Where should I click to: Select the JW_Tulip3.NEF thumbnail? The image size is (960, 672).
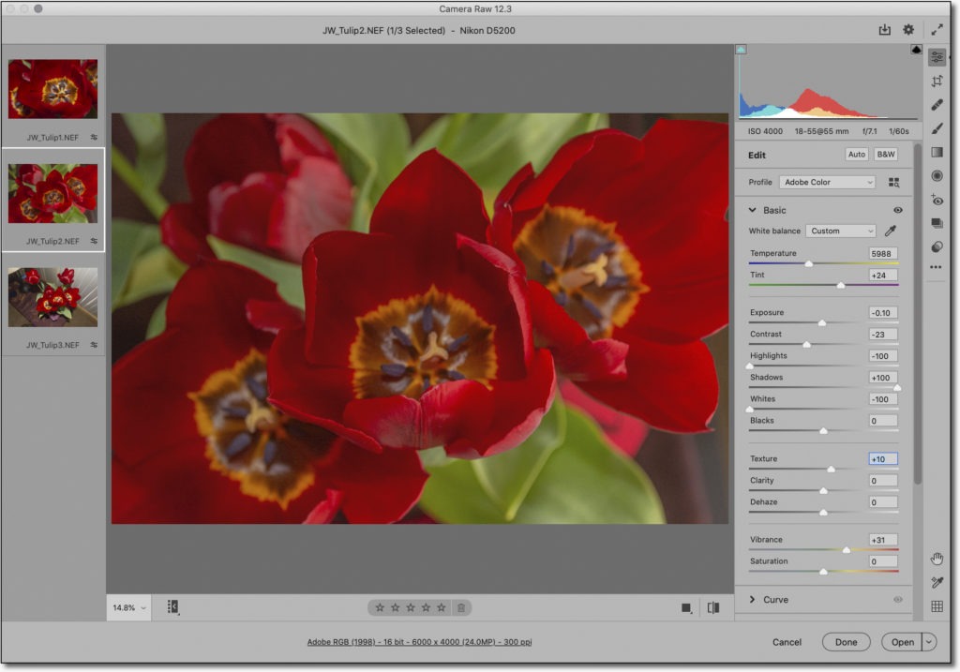pos(52,297)
